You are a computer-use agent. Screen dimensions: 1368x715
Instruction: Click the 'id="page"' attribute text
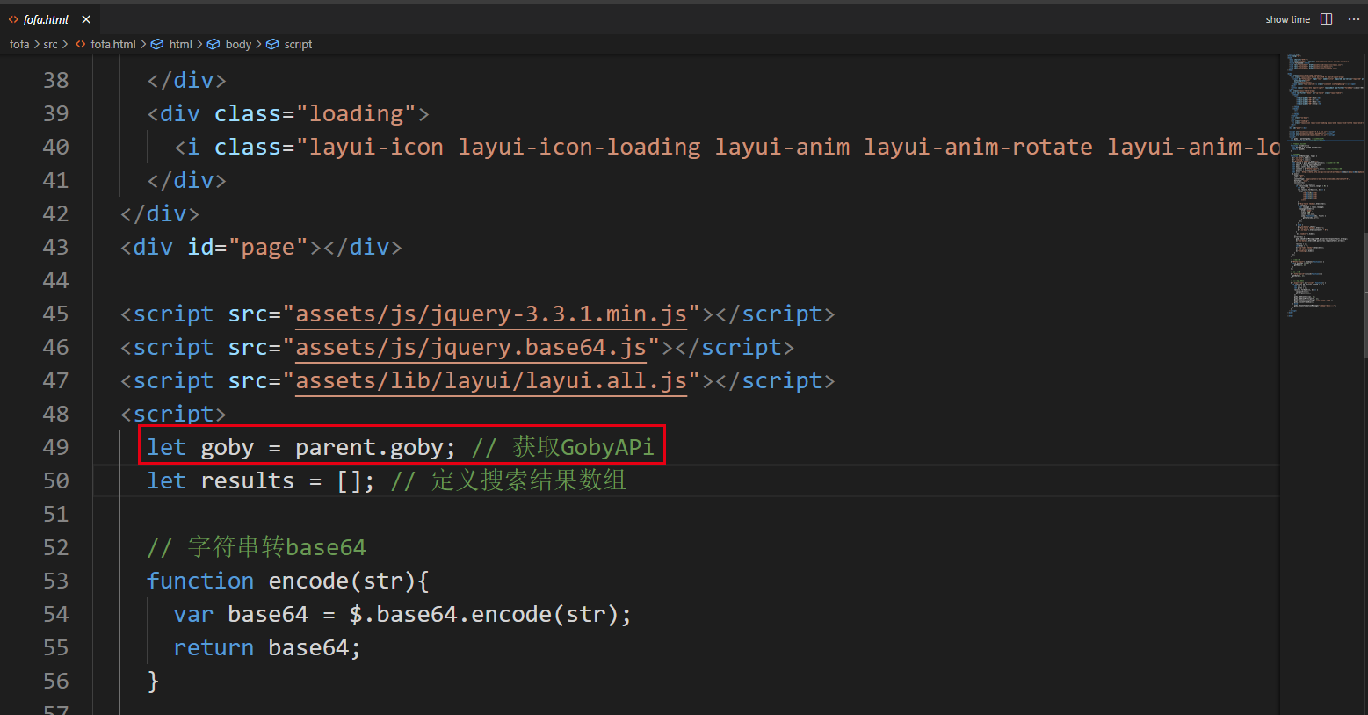click(248, 247)
